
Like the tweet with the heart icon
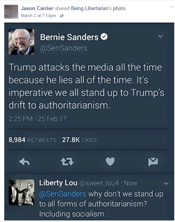point(110,161)
